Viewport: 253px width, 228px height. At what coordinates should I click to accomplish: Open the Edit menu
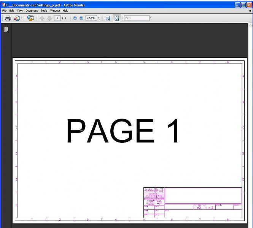12,11
